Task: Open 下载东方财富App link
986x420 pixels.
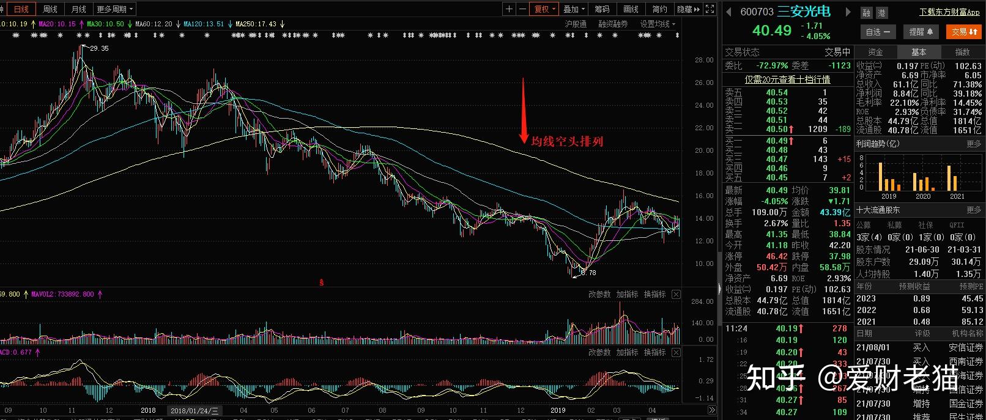Action: click(x=949, y=12)
